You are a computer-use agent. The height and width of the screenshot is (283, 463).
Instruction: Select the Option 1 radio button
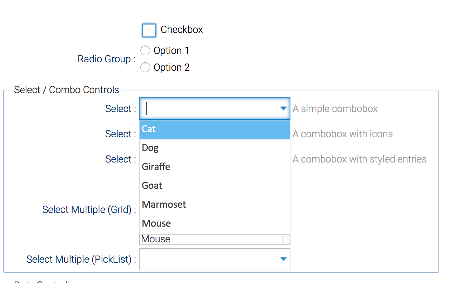point(145,50)
